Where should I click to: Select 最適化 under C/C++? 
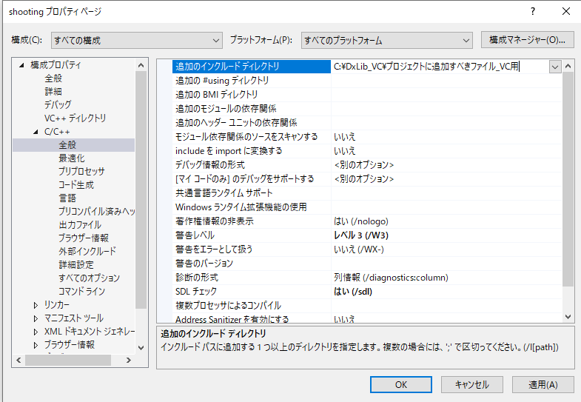[x=72, y=158]
